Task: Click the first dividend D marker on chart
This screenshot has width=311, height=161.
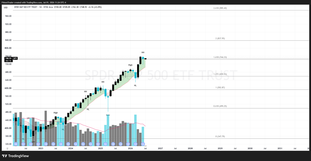Action: [16, 144]
